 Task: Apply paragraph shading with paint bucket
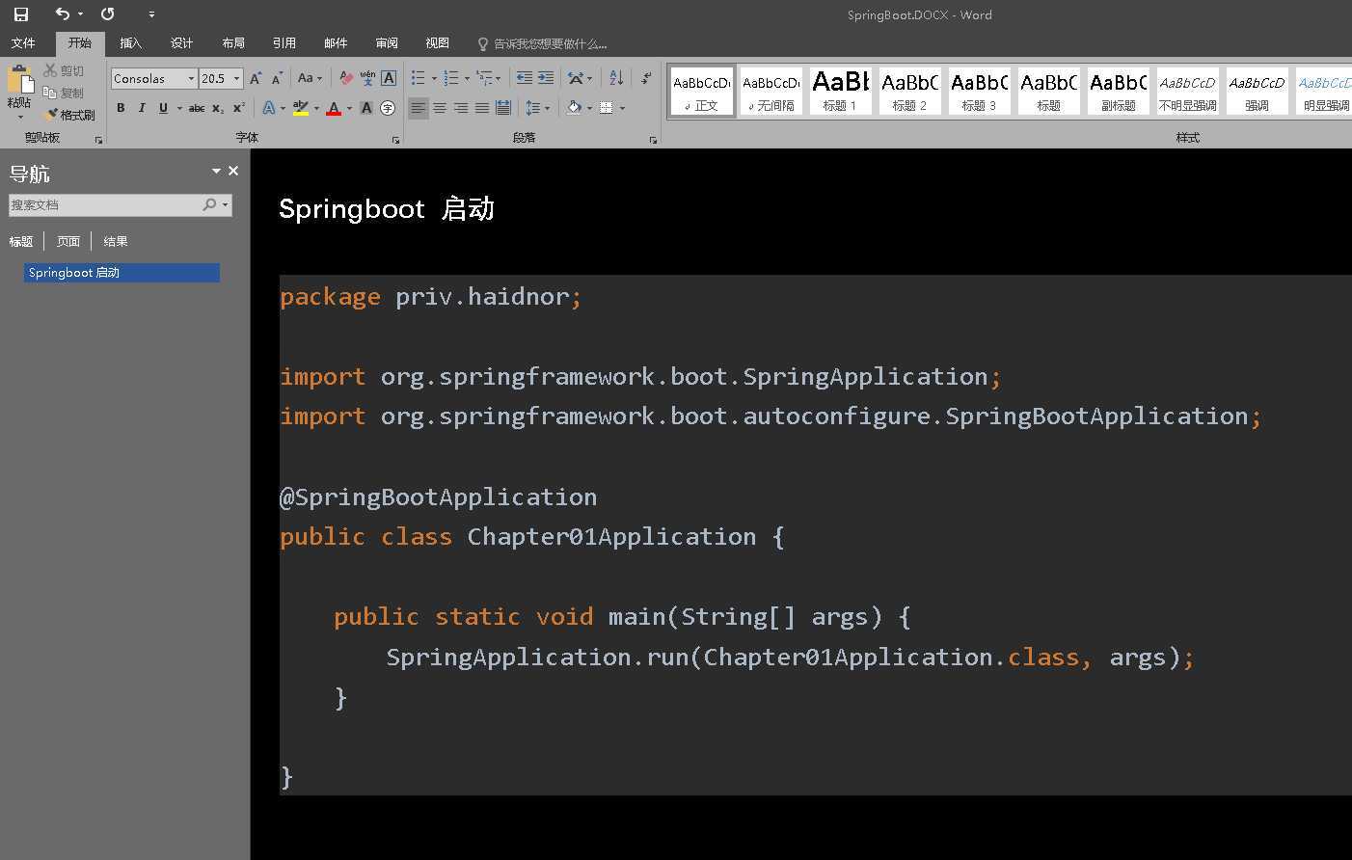[x=574, y=108]
